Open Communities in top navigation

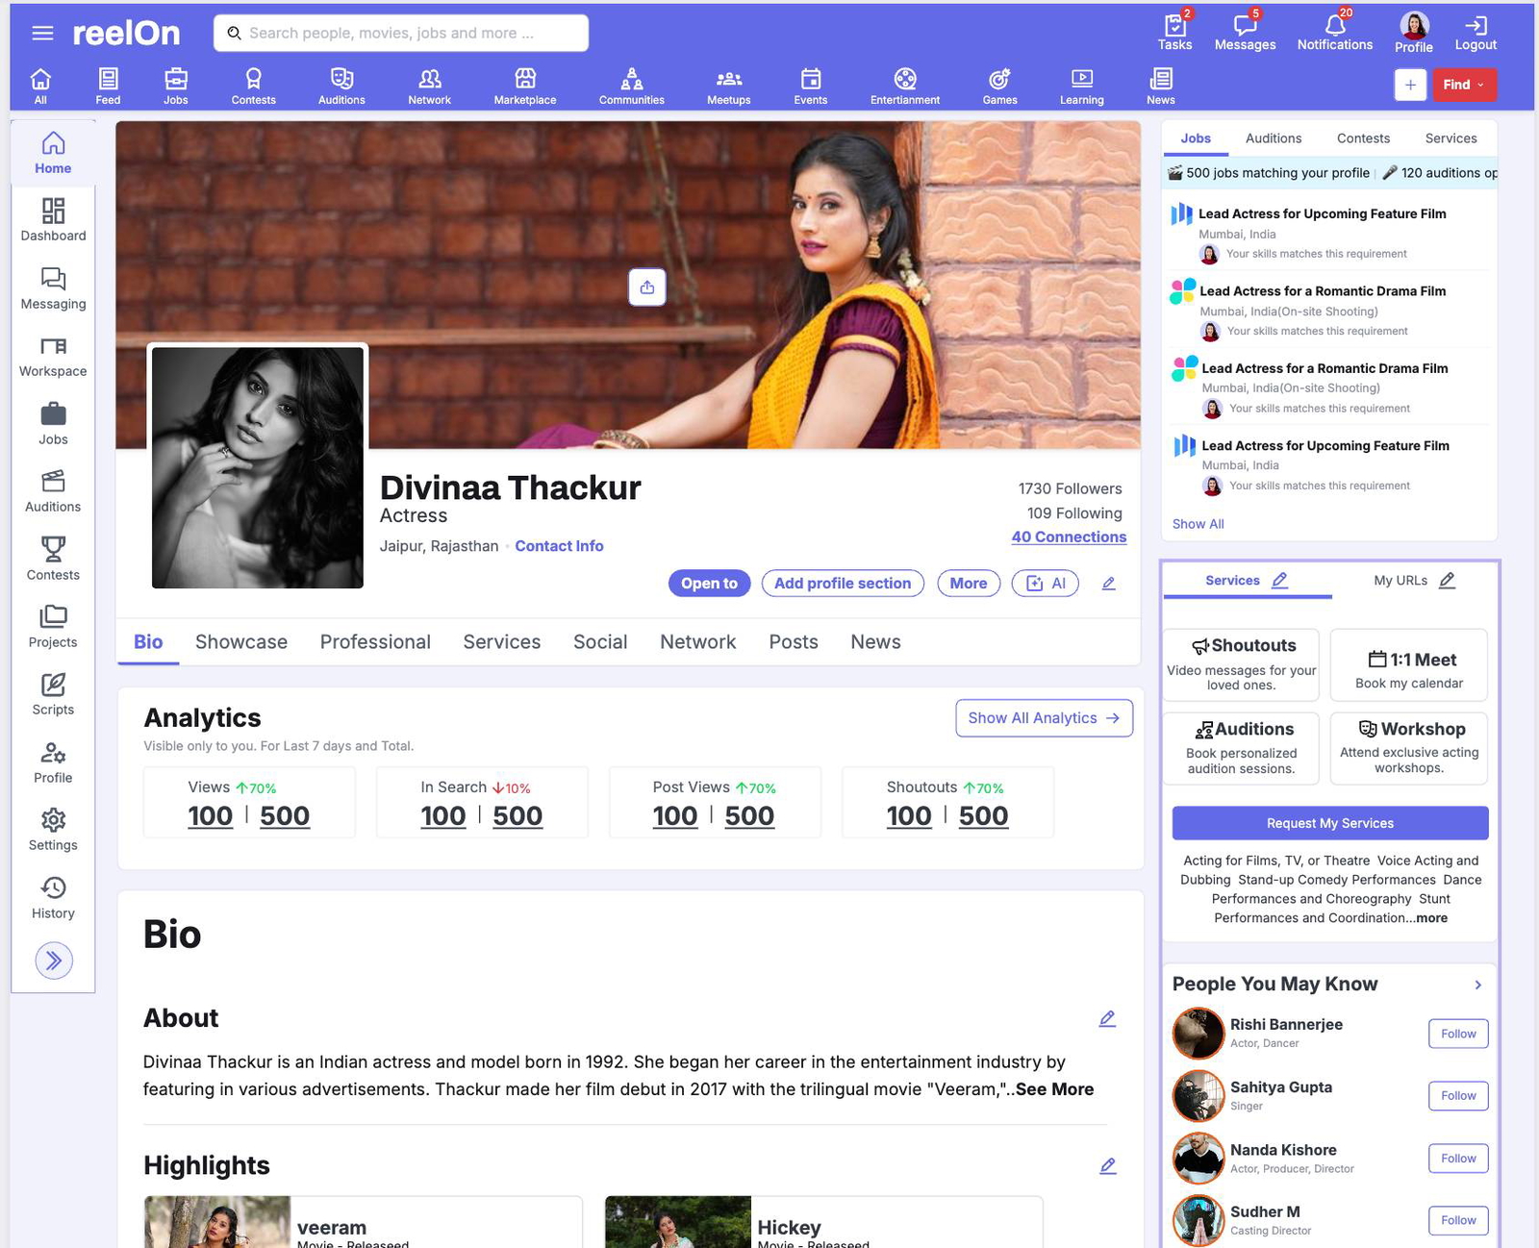631,86
